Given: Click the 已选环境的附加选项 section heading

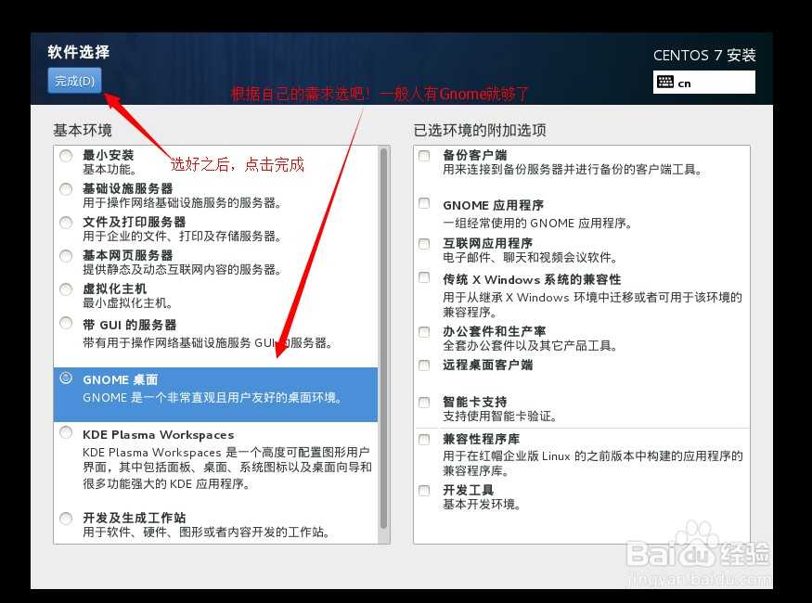Looking at the screenshot, I should pos(480,130).
